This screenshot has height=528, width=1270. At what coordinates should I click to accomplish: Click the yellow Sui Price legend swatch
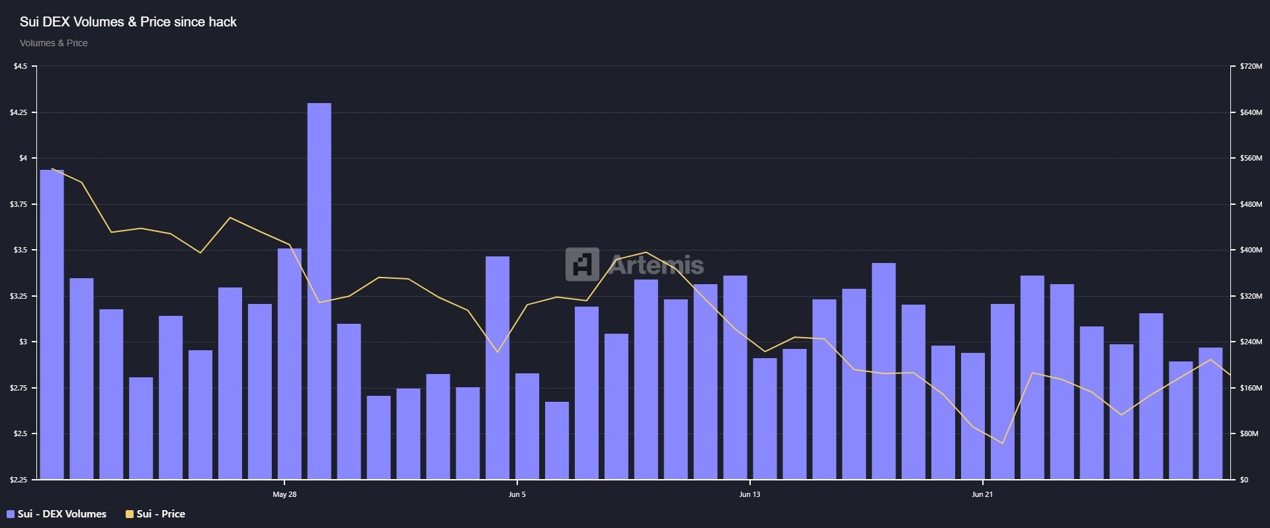130,514
